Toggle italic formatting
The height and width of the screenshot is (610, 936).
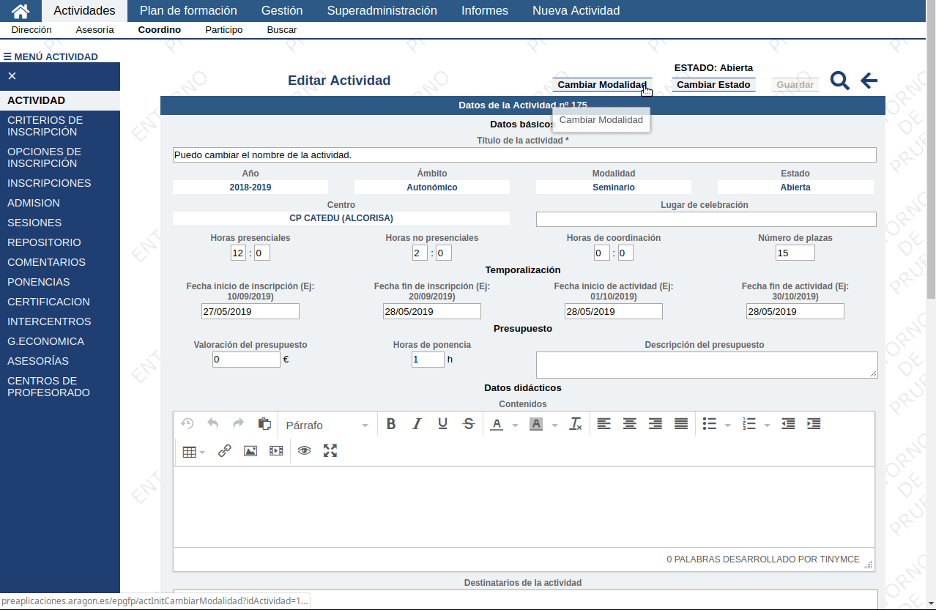[x=417, y=424]
